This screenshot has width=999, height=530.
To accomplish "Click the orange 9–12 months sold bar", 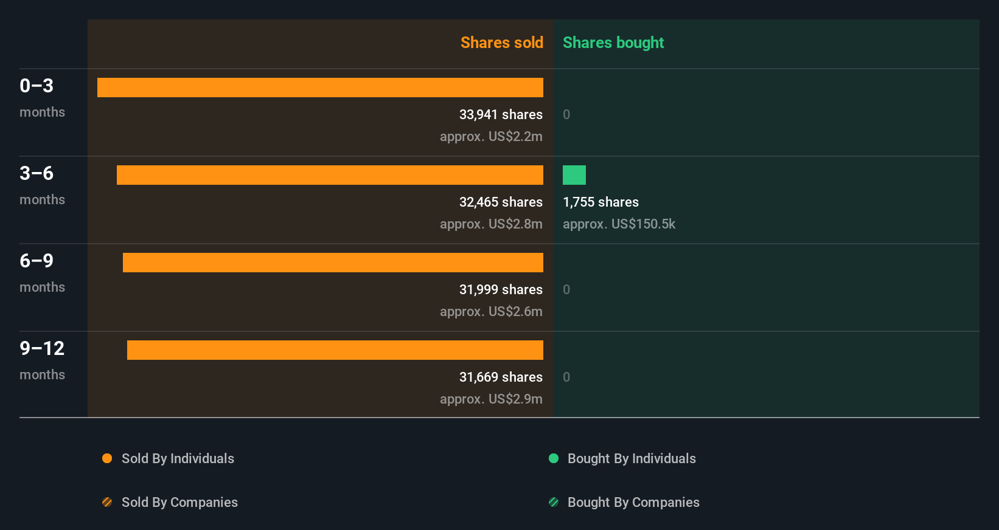I will [x=335, y=350].
